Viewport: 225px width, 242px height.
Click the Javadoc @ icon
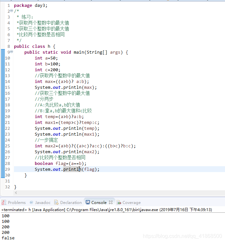click(31, 202)
